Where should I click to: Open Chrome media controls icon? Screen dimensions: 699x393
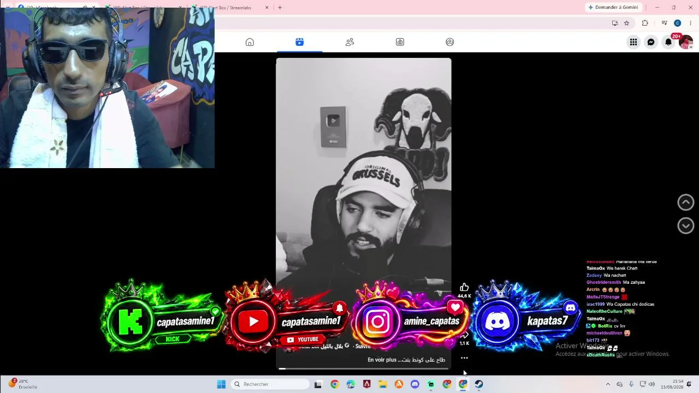(664, 23)
